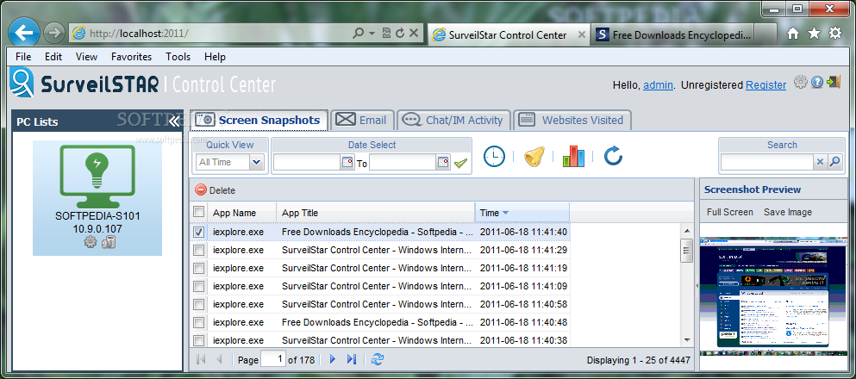This screenshot has width=856, height=379.
Task: Reload the page from the address bar
Action: [x=400, y=34]
